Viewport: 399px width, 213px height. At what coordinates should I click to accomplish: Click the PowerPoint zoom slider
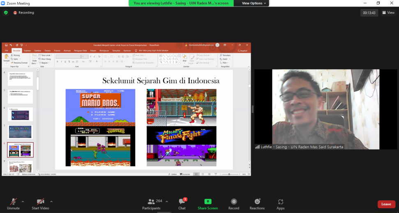click(229, 174)
